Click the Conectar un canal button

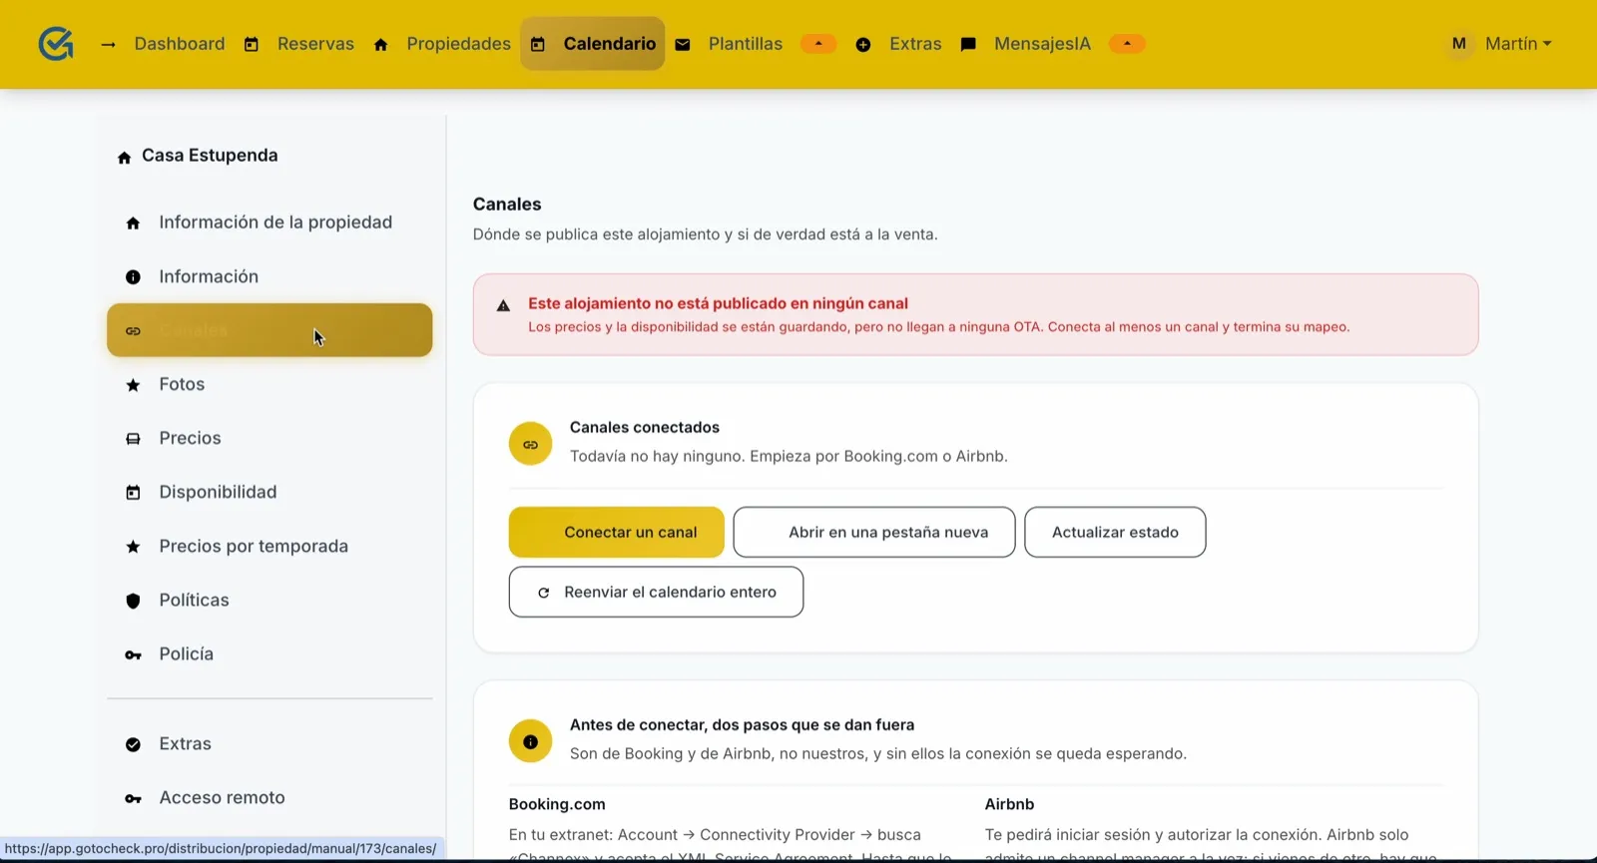click(617, 532)
